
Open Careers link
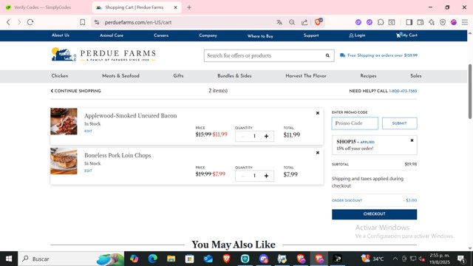pos(161,35)
